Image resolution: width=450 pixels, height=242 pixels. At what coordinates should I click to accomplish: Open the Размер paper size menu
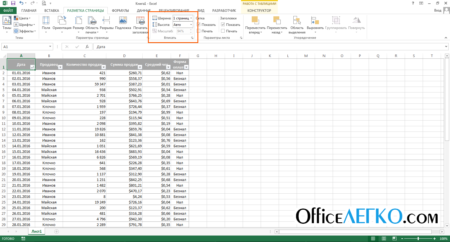[x=78, y=25]
